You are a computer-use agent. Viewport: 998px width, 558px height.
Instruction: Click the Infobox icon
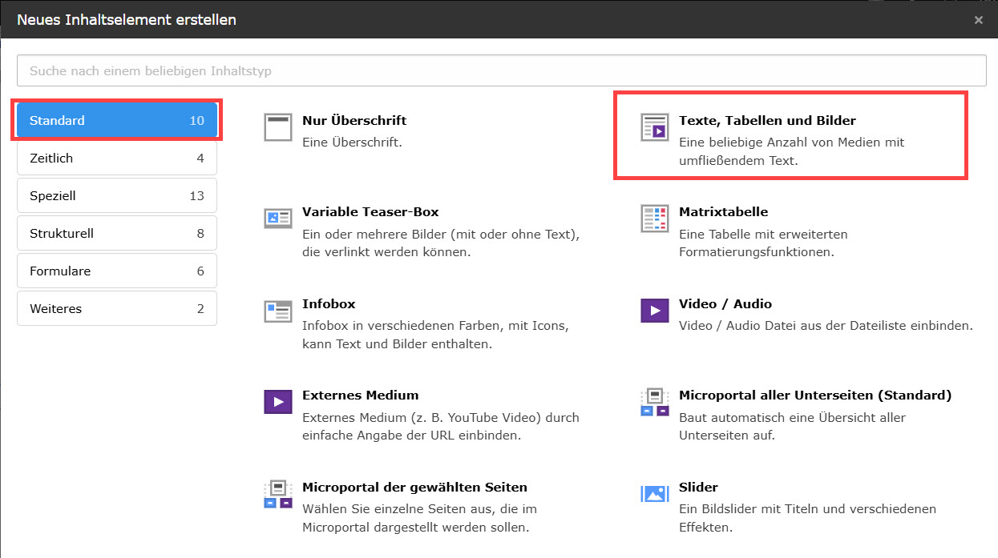click(x=277, y=311)
